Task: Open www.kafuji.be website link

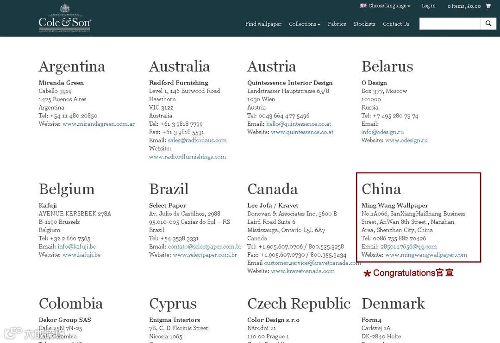Action: (81, 255)
